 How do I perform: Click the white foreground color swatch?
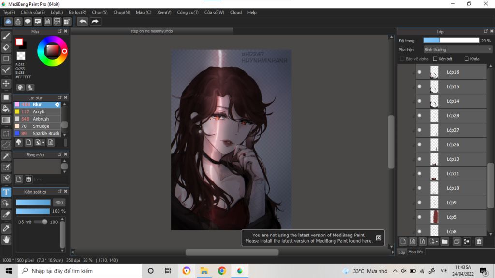click(x=19, y=42)
